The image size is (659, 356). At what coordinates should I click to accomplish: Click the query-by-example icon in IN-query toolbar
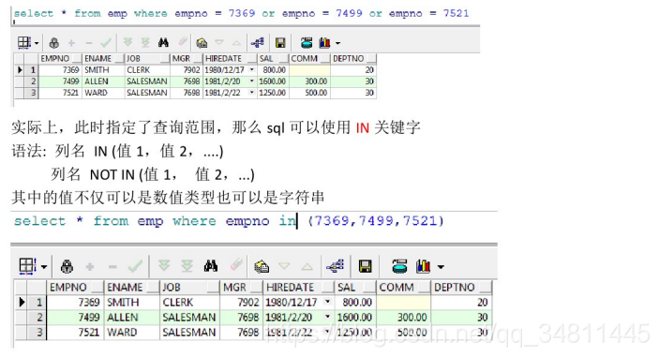[x=262, y=267]
